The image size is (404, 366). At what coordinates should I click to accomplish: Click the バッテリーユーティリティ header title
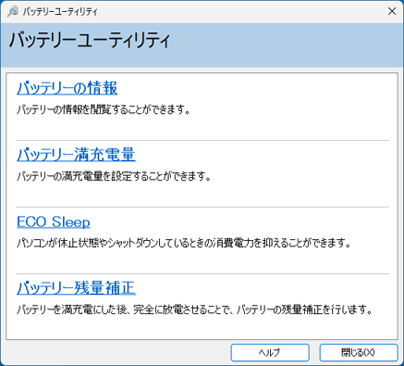click(90, 41)
